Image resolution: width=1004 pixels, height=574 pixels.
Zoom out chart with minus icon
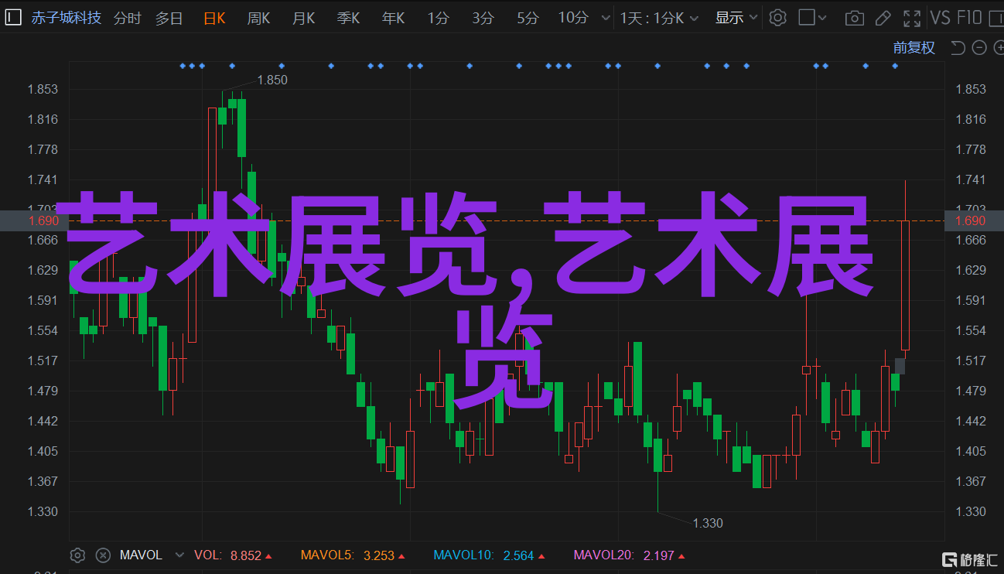pos(978,48)
